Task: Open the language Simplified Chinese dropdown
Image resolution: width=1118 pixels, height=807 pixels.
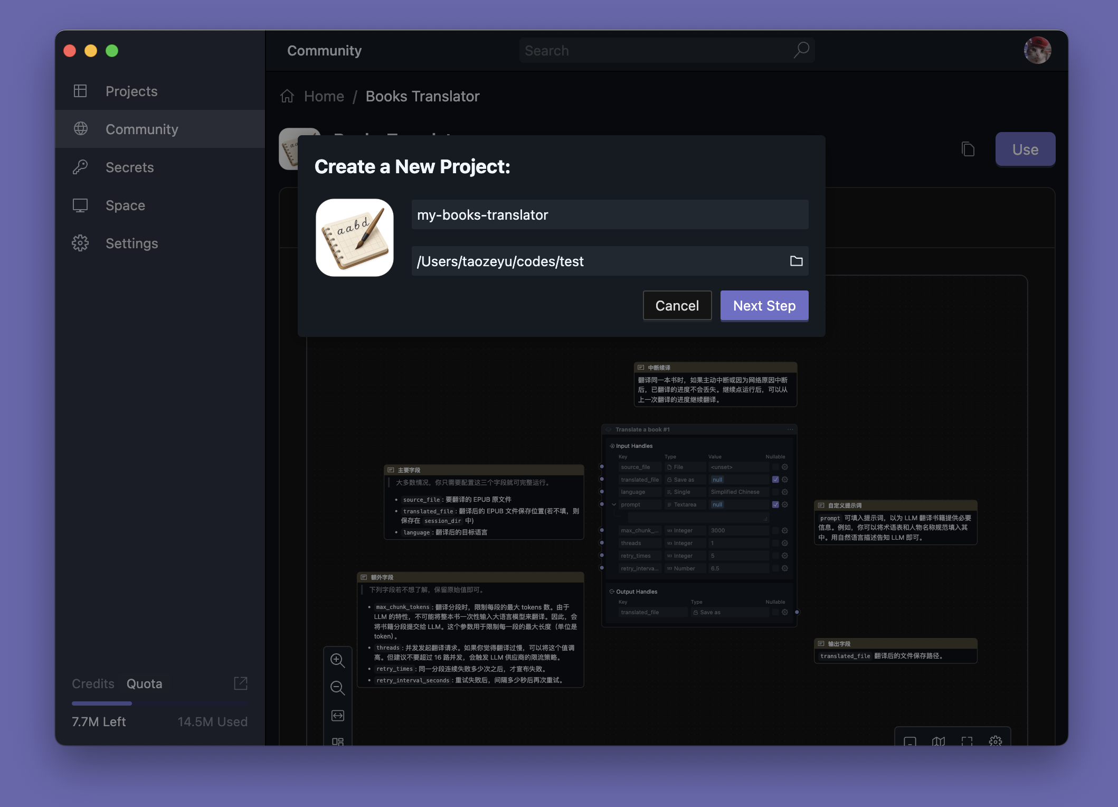Action: click(x=737, y=492)
